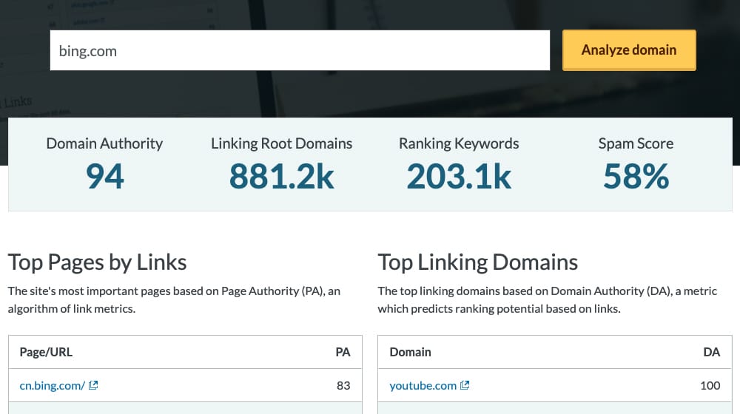Click the Ranking Keywords label
740x414 pixels.
tap(459, 143)
